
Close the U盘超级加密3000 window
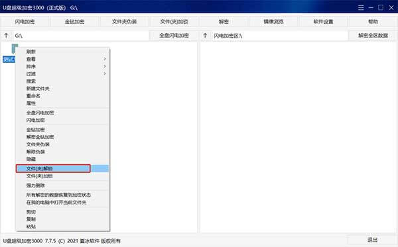[x=391, y=7]
